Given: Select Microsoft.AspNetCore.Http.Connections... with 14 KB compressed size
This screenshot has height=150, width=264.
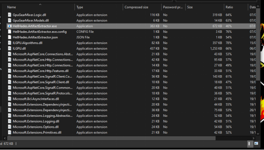Looking at the screenshot, I should pyautogui.click(x=43, y=65).
